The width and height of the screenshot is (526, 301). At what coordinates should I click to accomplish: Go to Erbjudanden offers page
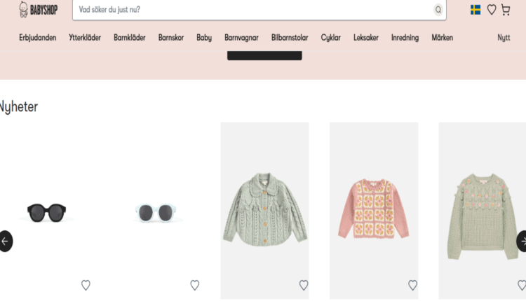pos(38,38)
